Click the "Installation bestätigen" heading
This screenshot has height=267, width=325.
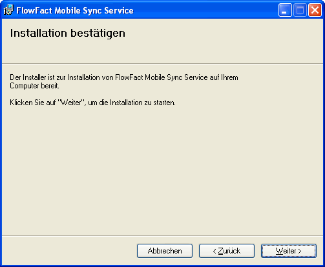point(68,33)
